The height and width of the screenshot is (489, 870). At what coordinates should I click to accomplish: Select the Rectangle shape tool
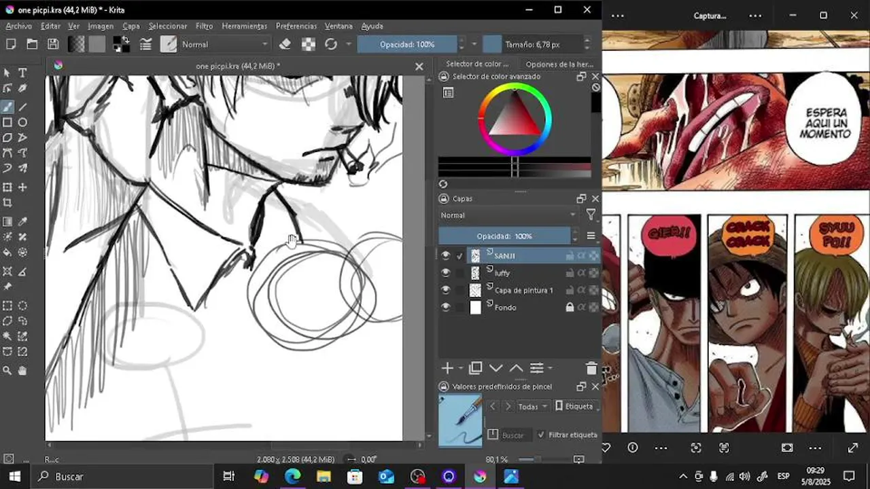click(x=7, y=122)
